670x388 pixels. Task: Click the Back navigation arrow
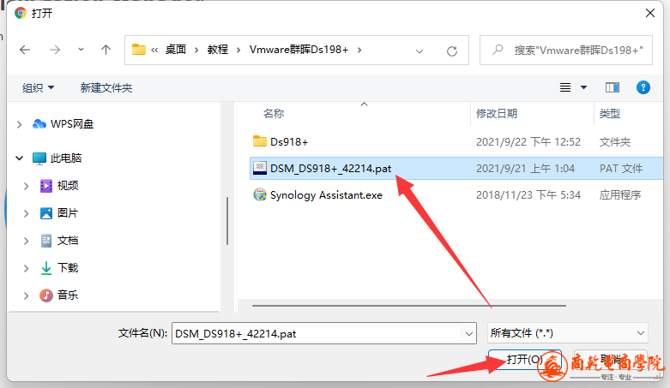(25, 50)
